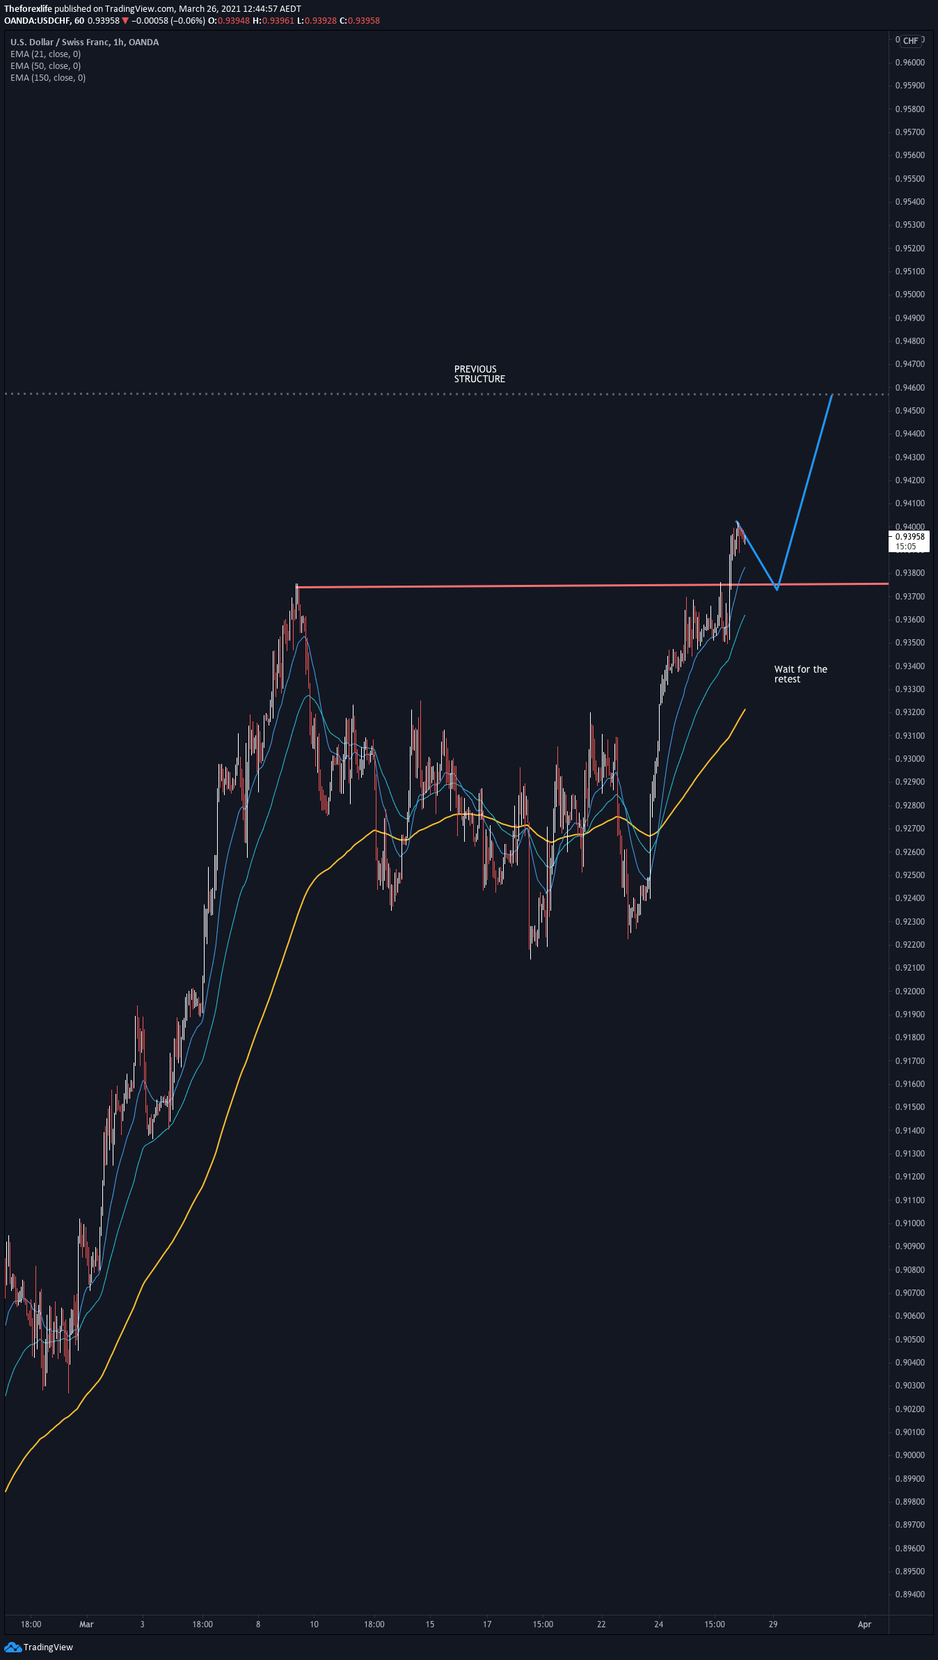Screen dimensions: 938x1660
Task: Click the high value H:0.93961
Action: tap(273, 21)
